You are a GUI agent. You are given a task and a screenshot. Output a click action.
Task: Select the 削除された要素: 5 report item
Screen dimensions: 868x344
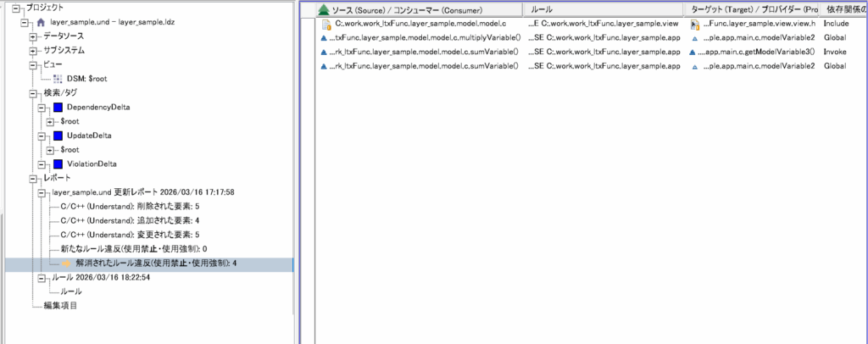pos(125,206)
